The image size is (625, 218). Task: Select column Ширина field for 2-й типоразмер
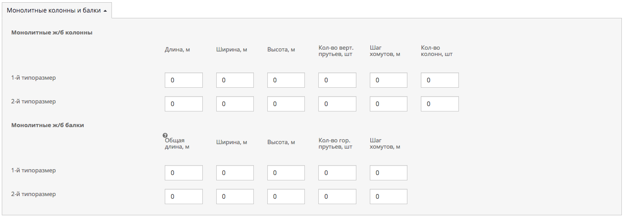pos(235,104)
